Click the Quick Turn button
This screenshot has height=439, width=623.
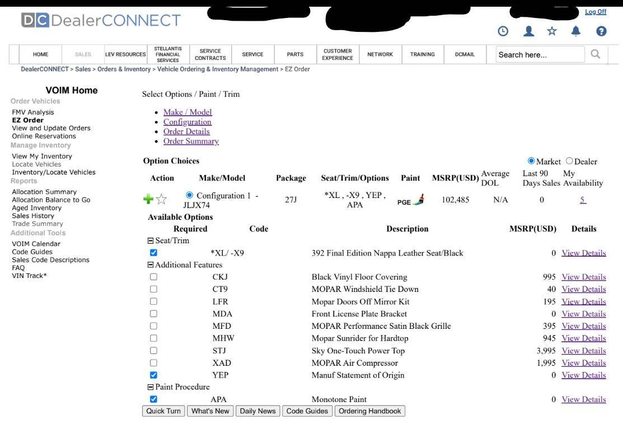163,411
